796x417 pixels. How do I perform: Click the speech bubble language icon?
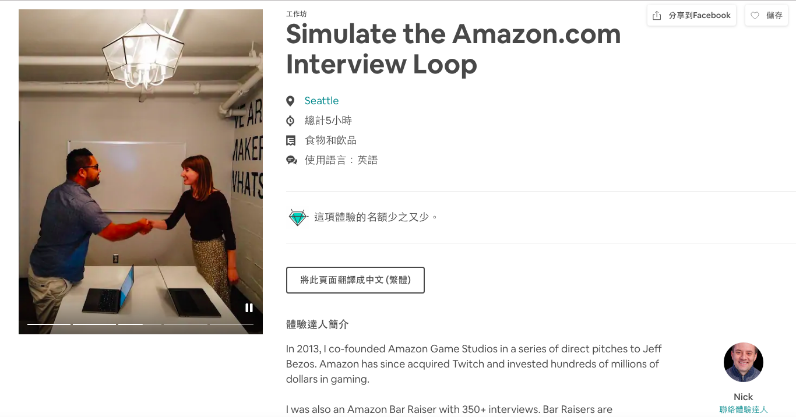[x=291, y=161]
